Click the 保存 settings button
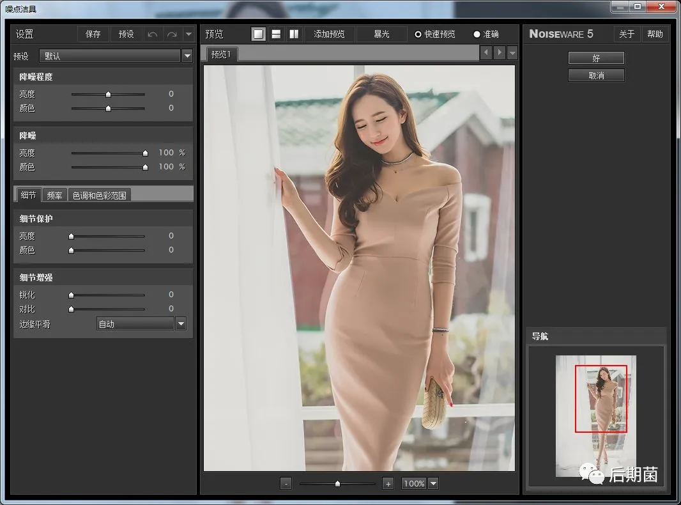This screenshot has height=505, width=681. [93, 35]
